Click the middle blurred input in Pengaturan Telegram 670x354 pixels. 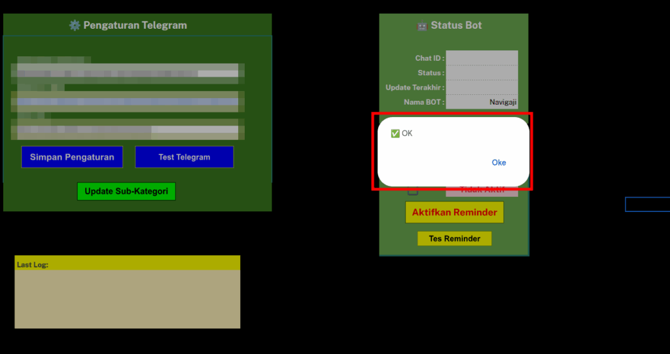[128, 102]
